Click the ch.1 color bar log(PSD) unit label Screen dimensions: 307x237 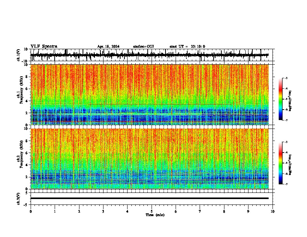(x=290, y=101)
